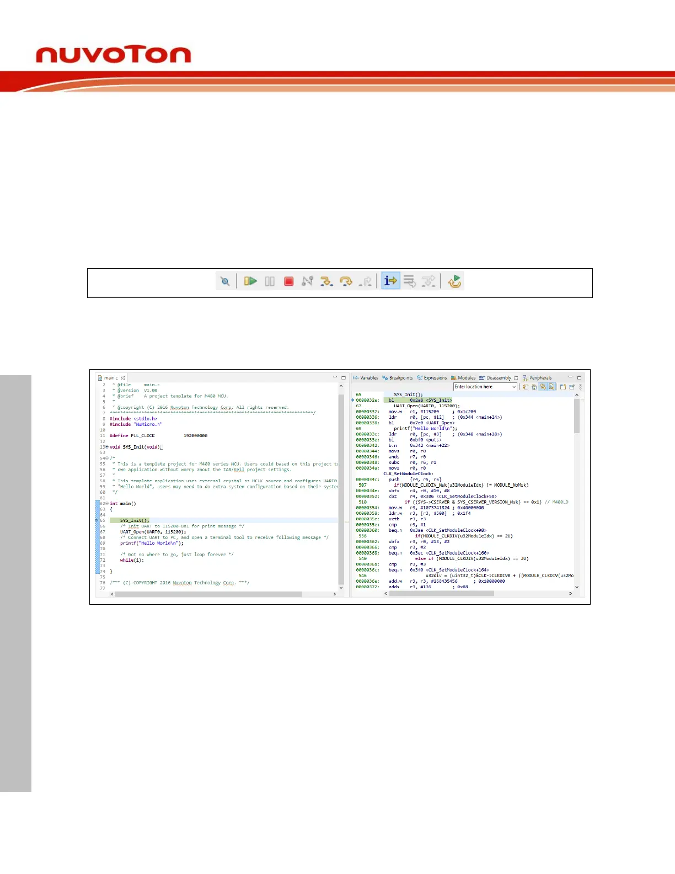Screen dimensions: 675x874
Task: Click the Step Over icon
Action: pyautogui.click(x=346, y=281)
